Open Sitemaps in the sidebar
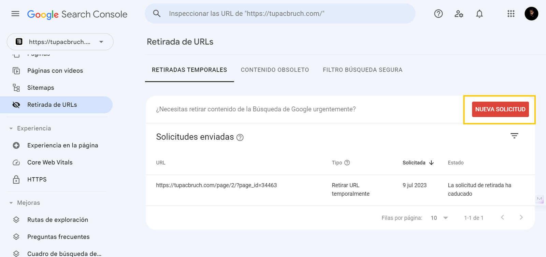The image size is (546, 257). [41, 88]
